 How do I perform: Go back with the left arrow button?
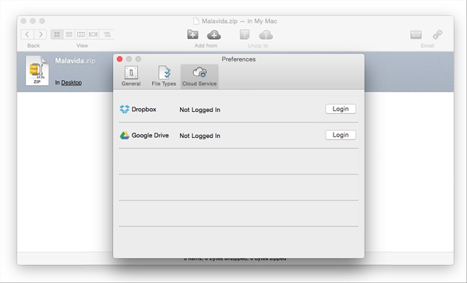click(x=27, y=34)
